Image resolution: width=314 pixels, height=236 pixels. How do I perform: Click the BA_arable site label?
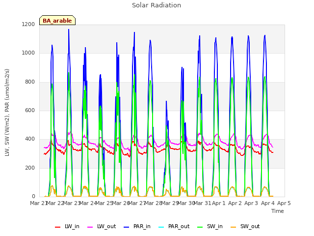tap(57, 21)
